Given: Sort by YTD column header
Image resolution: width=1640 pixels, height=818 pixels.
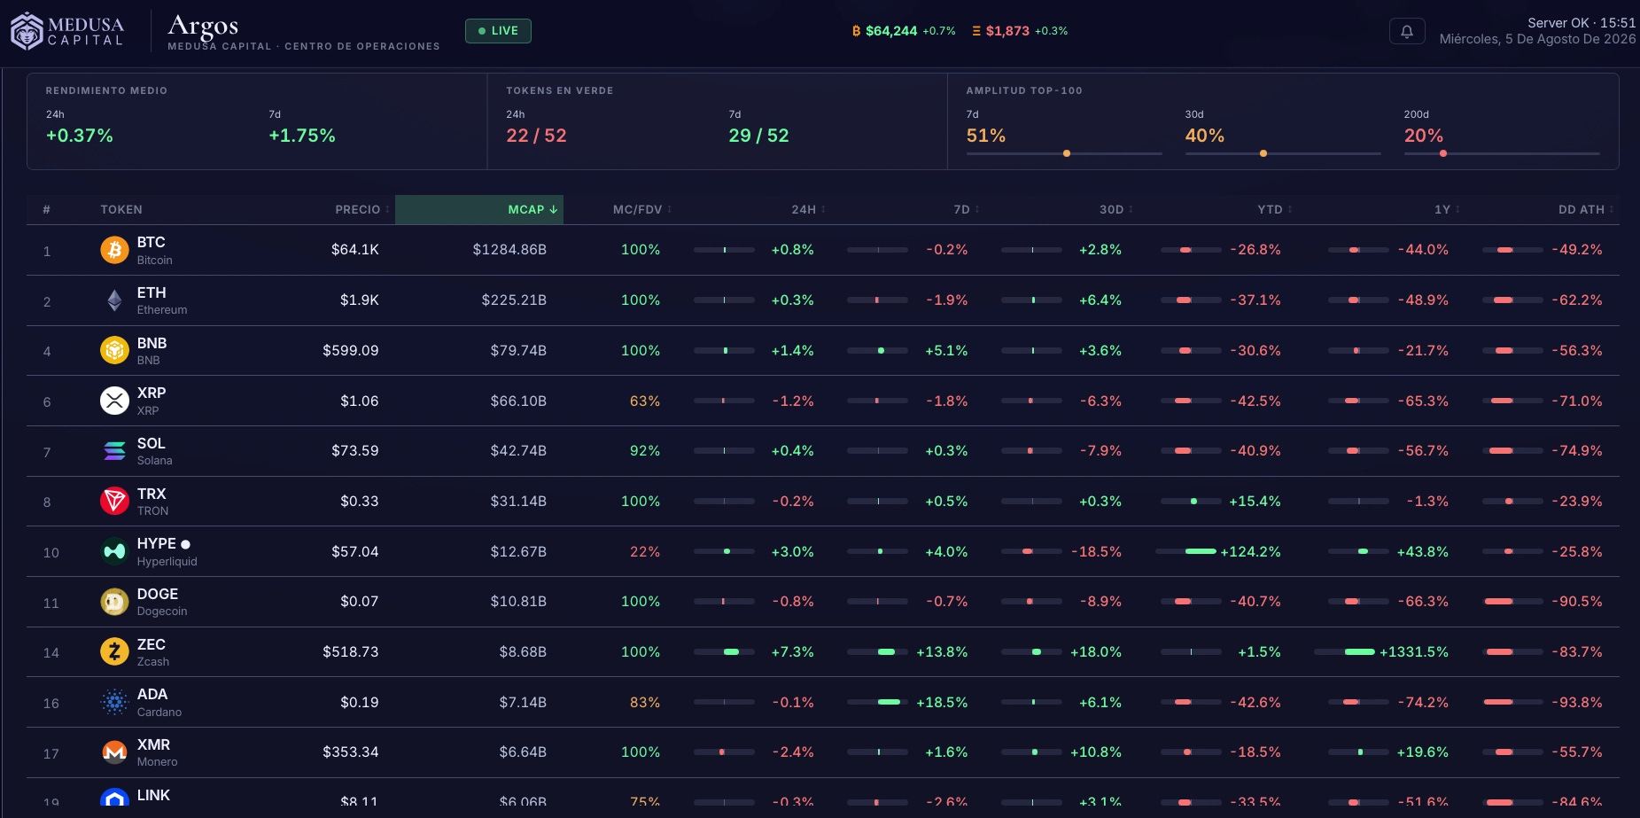Looking at the screenshot, I should click(1274, 210).
